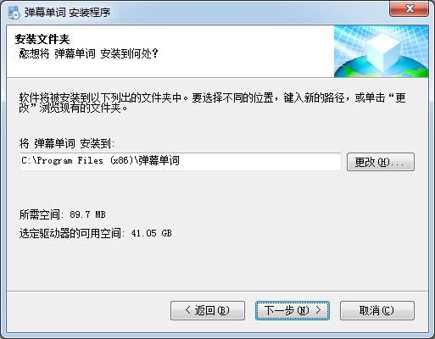Click the 89.7 MB required space value

(87, 214)
